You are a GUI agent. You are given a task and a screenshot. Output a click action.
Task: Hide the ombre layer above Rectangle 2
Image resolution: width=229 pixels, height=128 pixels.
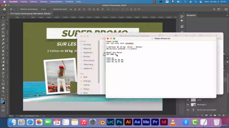(188, 100)
